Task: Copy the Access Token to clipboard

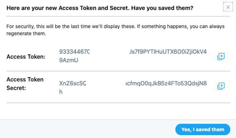Action: (x=221, y=56)
